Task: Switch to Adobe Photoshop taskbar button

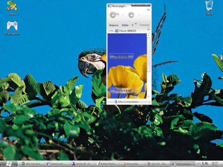Action: click(x=107, y=164)
